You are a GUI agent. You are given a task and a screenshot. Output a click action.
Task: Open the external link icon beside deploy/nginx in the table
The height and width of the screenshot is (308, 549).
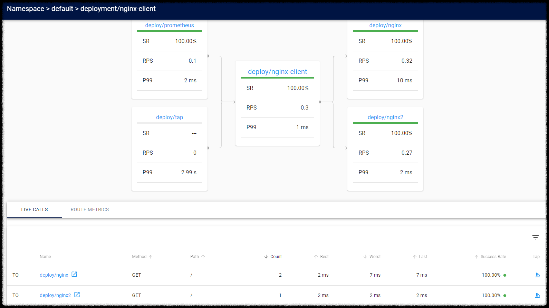coord(74,274)
